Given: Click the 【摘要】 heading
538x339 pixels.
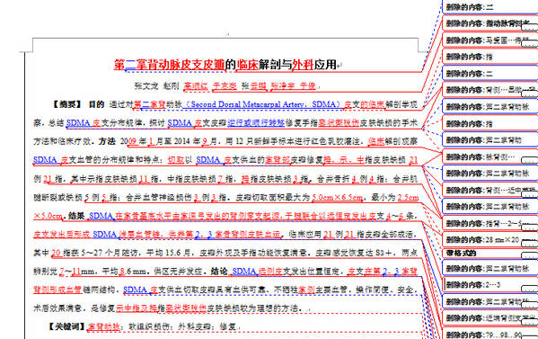Looking at the screenshot, I should 66,104.
